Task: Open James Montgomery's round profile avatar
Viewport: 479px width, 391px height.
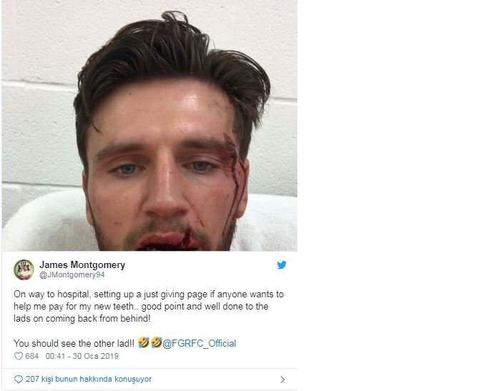Action: pyautogui.click(x=24, y=269)
